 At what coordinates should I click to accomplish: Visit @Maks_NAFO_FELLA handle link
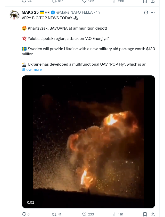tap(75, 12)
